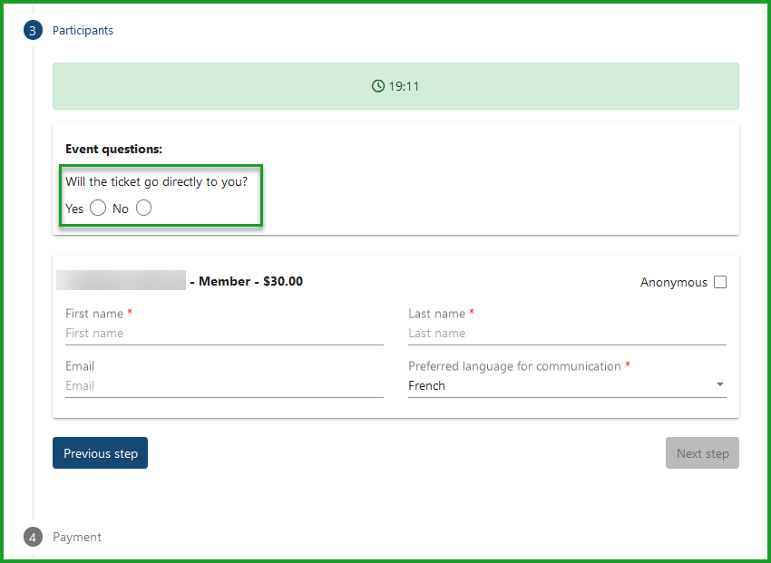Click the step 4 circle icon

coord(33,537)
